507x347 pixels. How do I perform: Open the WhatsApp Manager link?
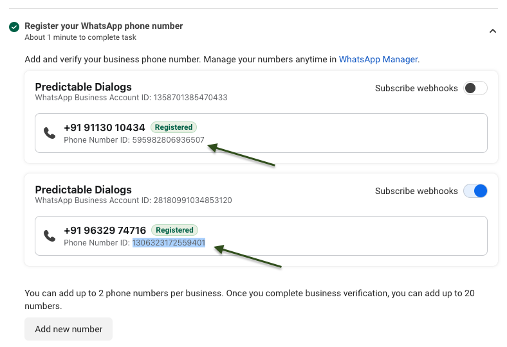coord(378,59)
